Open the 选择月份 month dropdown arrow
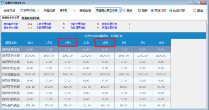 (x=39, y=10)
